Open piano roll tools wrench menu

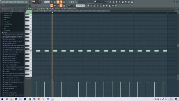coord(28,9)
